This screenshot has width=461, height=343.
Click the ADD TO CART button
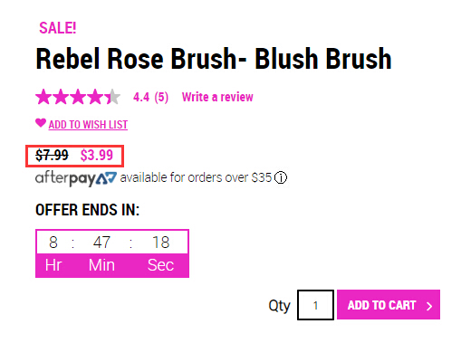(389, 305)
